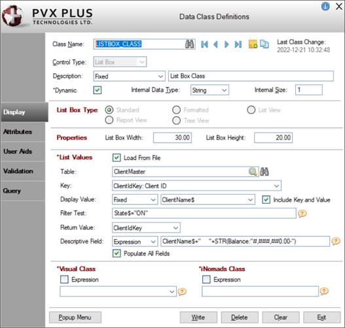Open the Key dropdown list

[196, 186]
